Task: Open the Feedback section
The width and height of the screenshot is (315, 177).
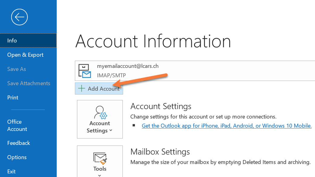Action: click(19, 143)
